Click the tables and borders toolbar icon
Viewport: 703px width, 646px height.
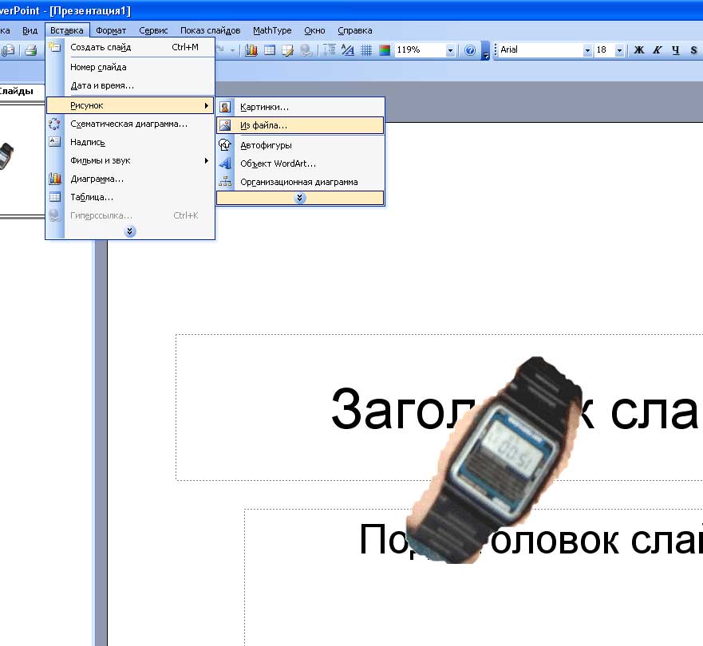click(x=287, y=50)
